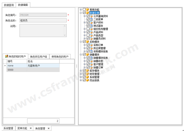Uncheck the 财务管理 checkbox

click(84, 74)
